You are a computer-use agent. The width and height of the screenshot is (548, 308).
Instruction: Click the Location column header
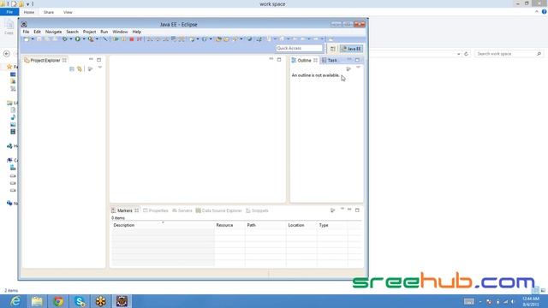[301, 225]
